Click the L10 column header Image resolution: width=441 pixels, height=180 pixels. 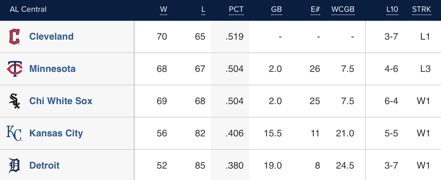(x=392, y=9)
